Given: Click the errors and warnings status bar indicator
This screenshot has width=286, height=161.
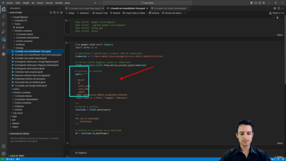Looking at the screenshot, I should coord(10,159).
